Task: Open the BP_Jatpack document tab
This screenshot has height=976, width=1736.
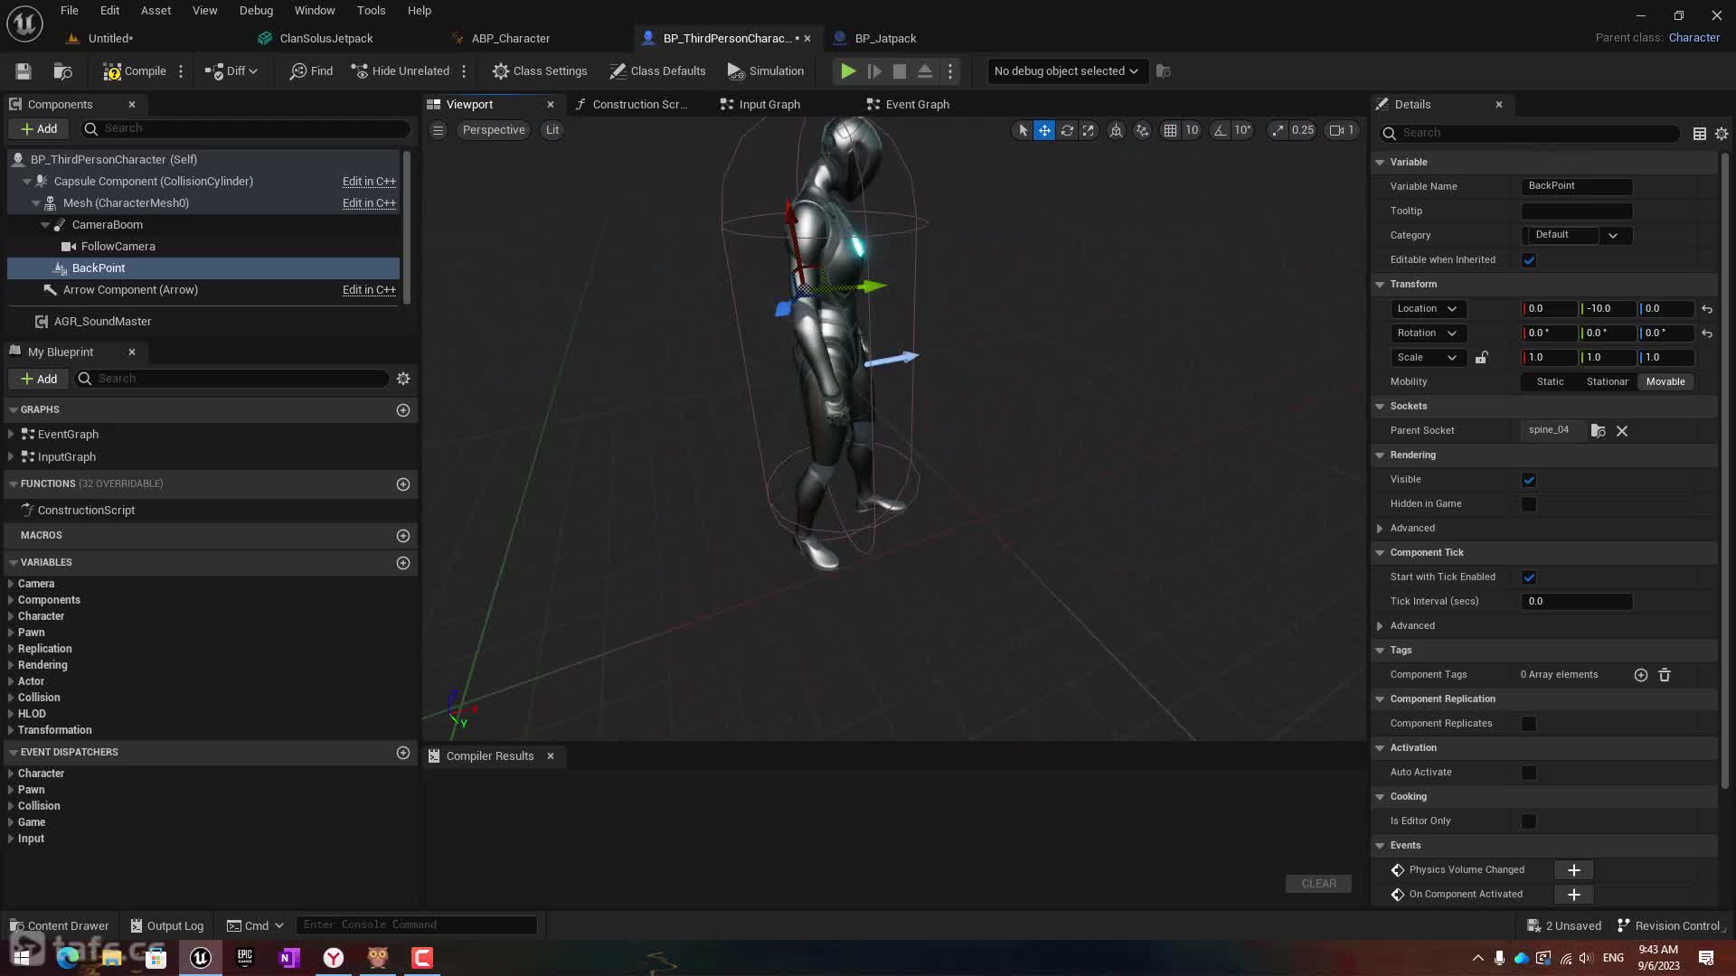Action: [874, 39]
